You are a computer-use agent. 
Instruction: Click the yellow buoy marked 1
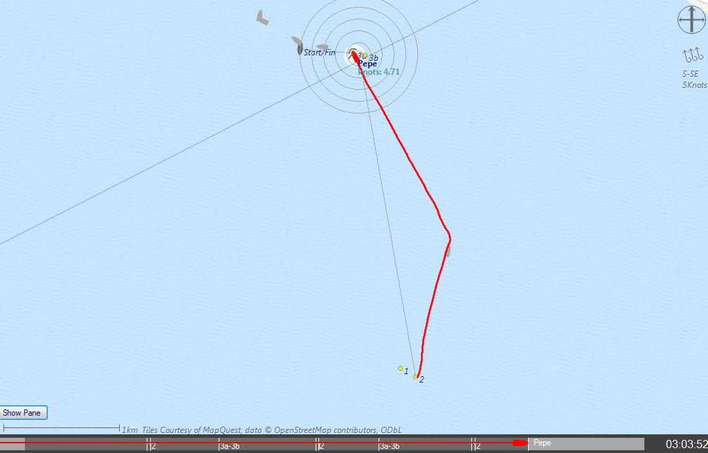tap(400, 368)
